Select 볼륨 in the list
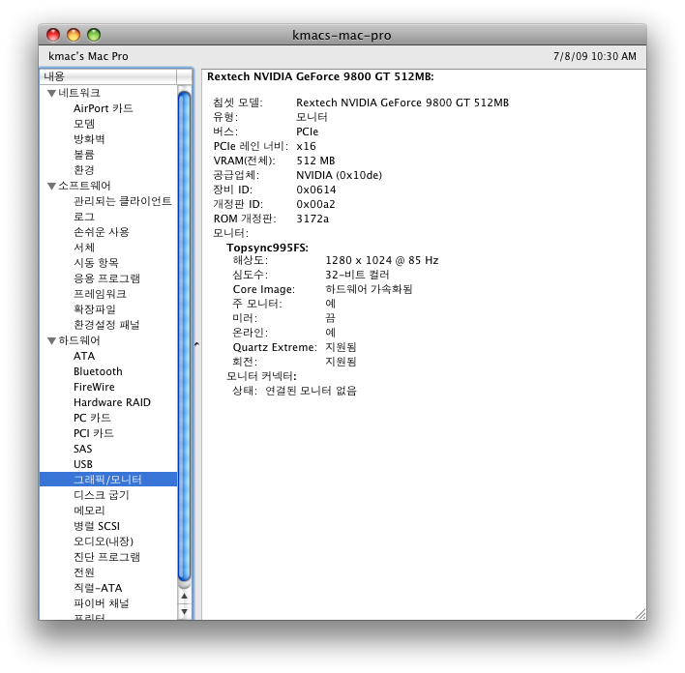This screenshot has width=685, height=673. click(84, 155)
